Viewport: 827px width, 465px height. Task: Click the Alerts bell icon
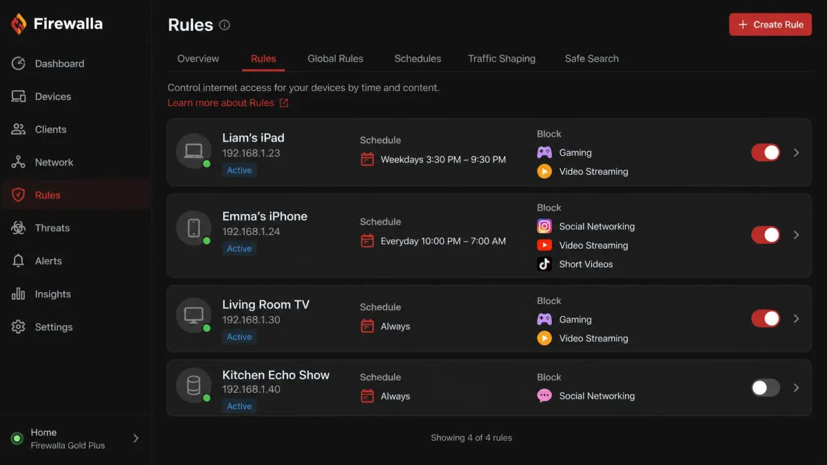point(19,261)
